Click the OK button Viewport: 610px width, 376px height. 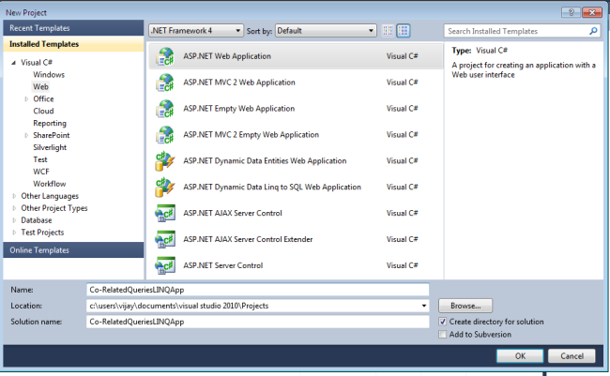click(x=520, y=355)
